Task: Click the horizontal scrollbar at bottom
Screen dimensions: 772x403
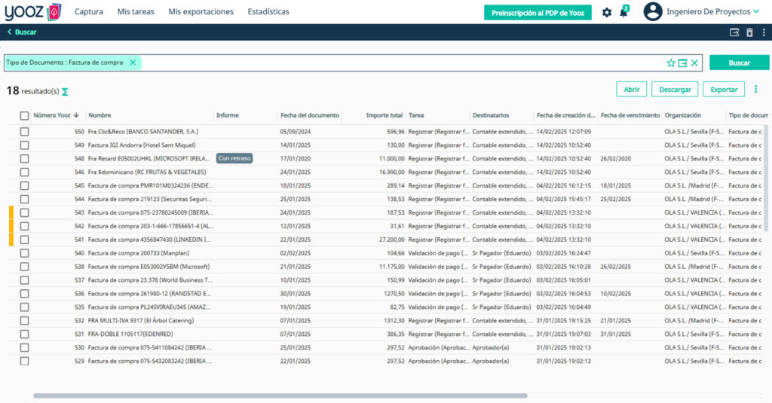Action: coord(279,395)
